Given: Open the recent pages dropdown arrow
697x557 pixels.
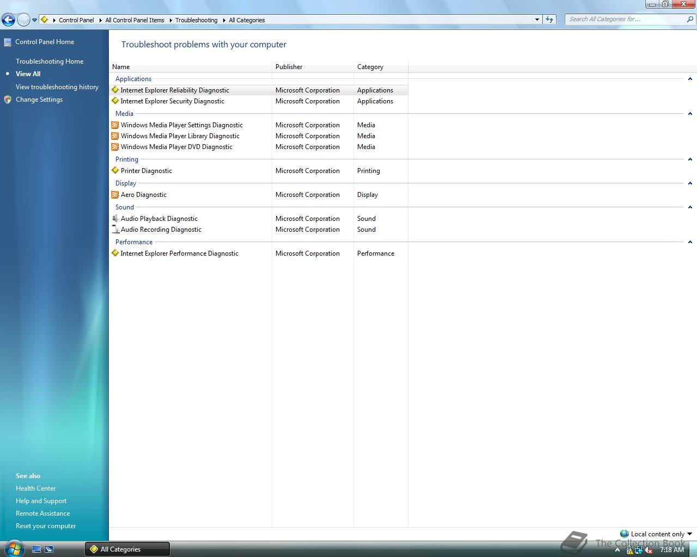Looking at the screenshot, I should tap(34, 20).
